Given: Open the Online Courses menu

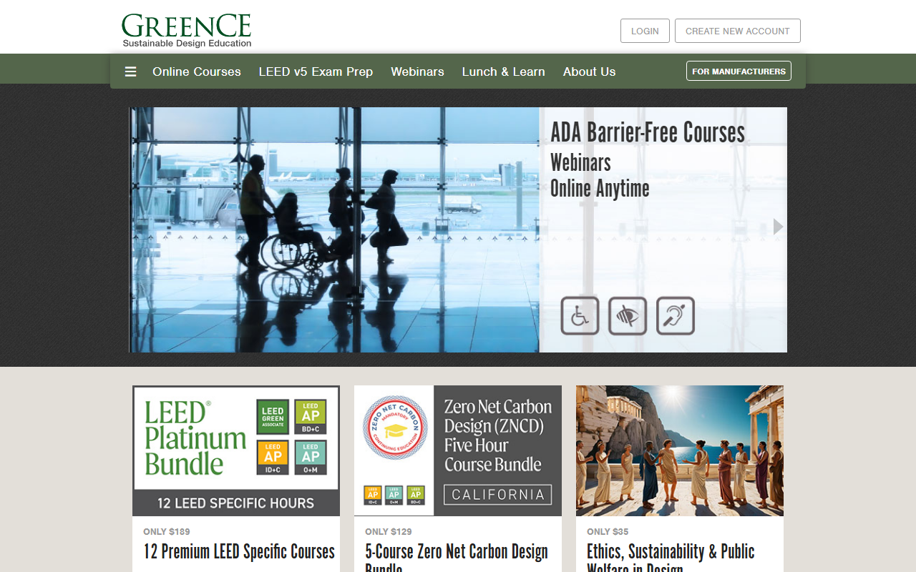Looking at the screenshot, I should (x=197, y=71).
